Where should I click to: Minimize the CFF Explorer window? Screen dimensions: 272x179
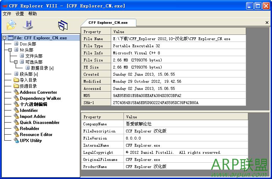250,6
